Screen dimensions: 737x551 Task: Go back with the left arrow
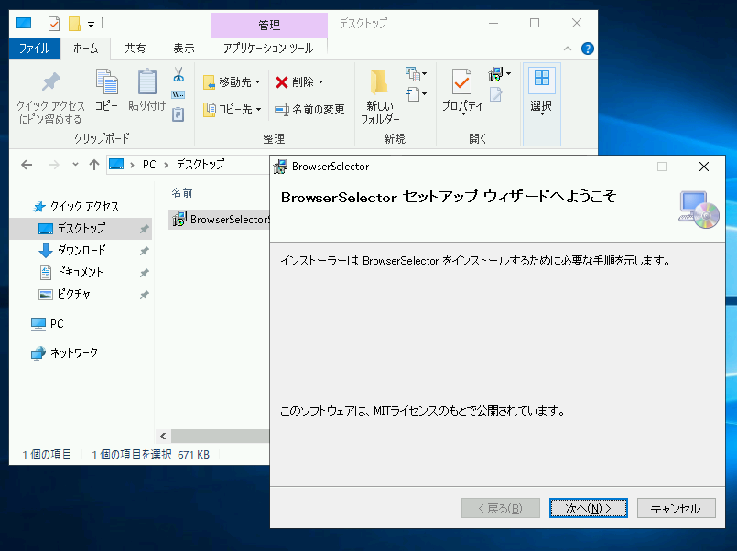[27, 165]
